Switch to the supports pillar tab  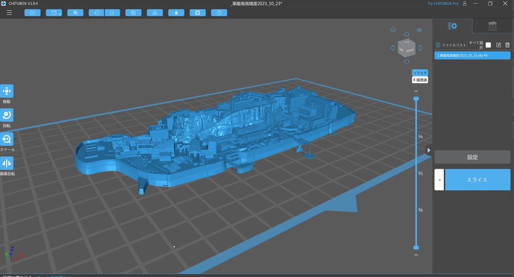coord(492,26)
